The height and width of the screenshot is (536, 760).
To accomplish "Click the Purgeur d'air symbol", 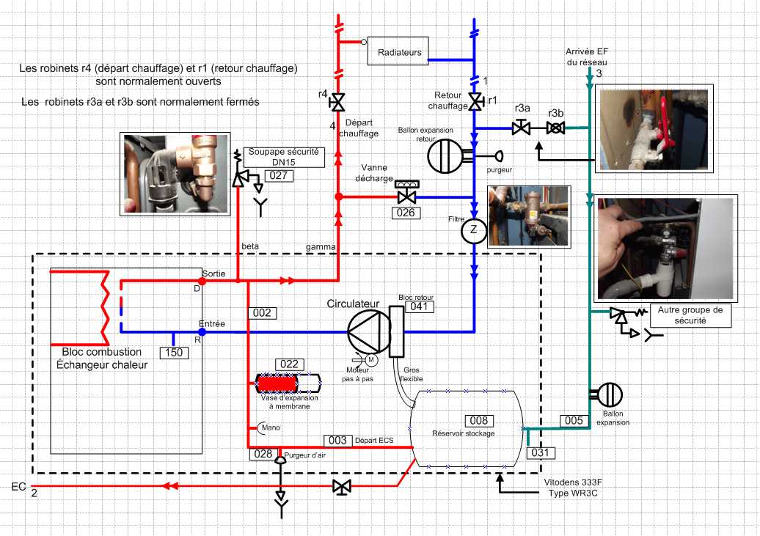I will 279,460.
